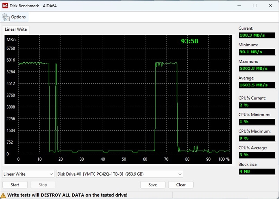The width and height of the screenshot is (279, 199).
Task: Click the warning triangle icon in status bar
Action: (3, 195)
